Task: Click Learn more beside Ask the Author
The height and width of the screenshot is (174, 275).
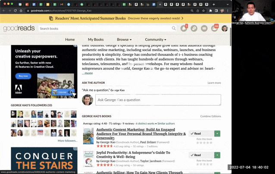Action: 214,83
